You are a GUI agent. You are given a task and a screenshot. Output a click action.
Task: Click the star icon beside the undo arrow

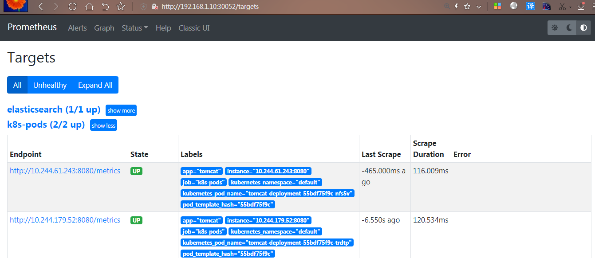point(121,7)
